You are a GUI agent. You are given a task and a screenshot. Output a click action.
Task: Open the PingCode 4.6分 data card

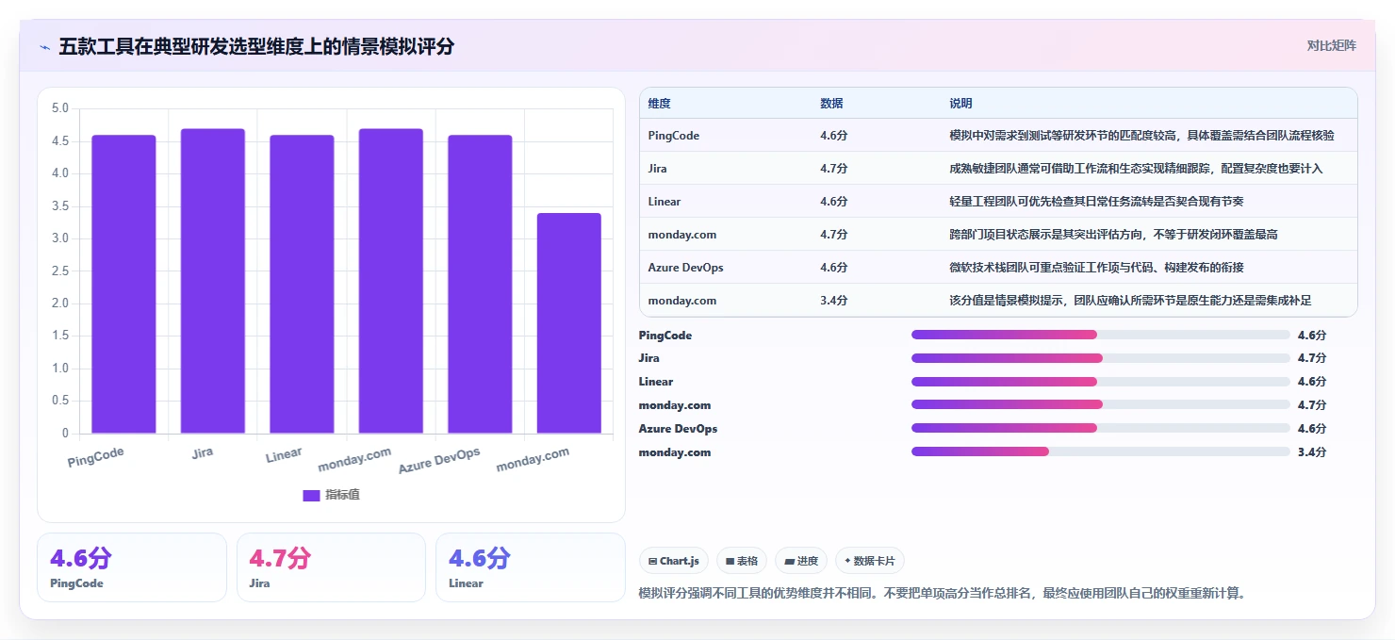click(132, 567)
